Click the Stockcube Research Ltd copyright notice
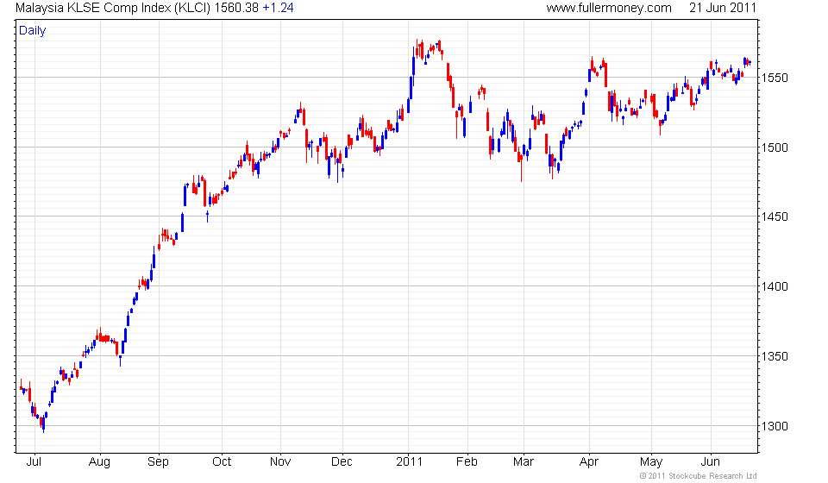 (x=698, y=476)
